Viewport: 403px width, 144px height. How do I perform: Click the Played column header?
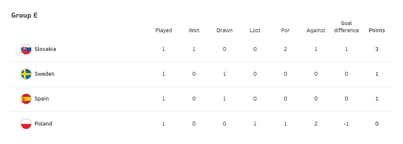point(163,30)
